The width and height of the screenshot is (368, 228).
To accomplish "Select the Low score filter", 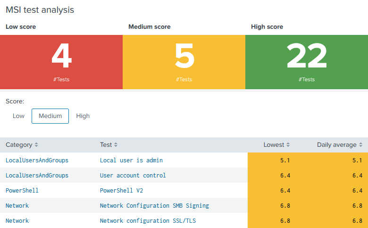I will click(18, 116).
